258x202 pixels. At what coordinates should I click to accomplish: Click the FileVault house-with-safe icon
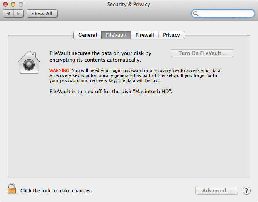coord(29,62)
